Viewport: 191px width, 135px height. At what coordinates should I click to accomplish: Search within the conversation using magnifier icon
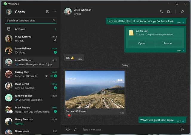pos(182,12)
